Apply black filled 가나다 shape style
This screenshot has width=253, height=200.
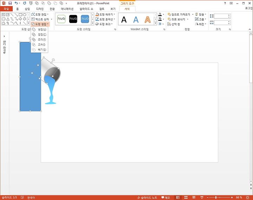tap(73, 19)
